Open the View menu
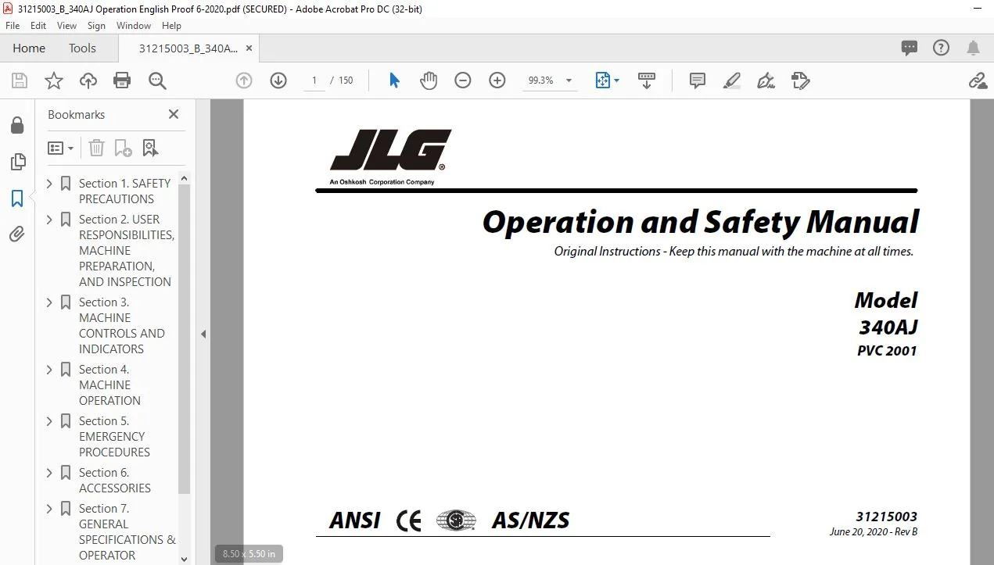Viewport: 994px width, 565px height. point(66,26)
